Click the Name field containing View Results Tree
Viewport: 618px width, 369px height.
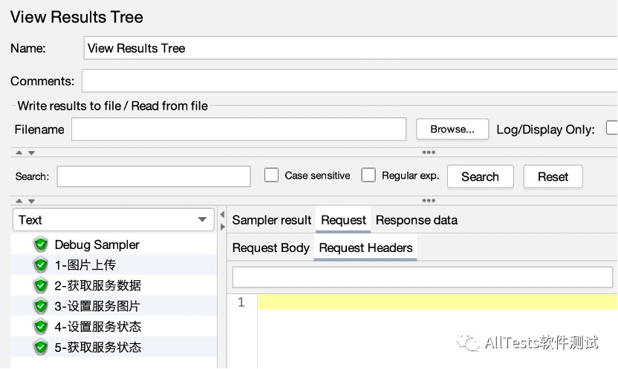351,48
